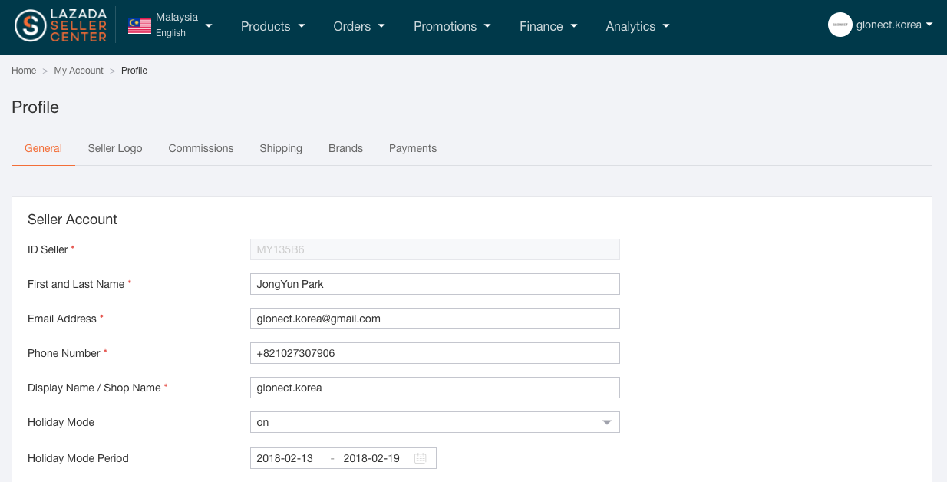Click the Display Name / Shop Name label

pos(94,388)
